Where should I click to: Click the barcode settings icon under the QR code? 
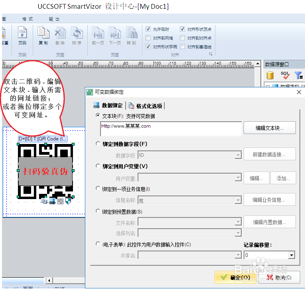click(x=60, y=201)
